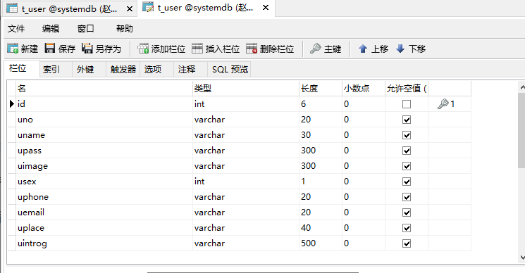The image size is (525, 273).
Task: Click table design icon of second t_user tab
Action: [148, 7]
